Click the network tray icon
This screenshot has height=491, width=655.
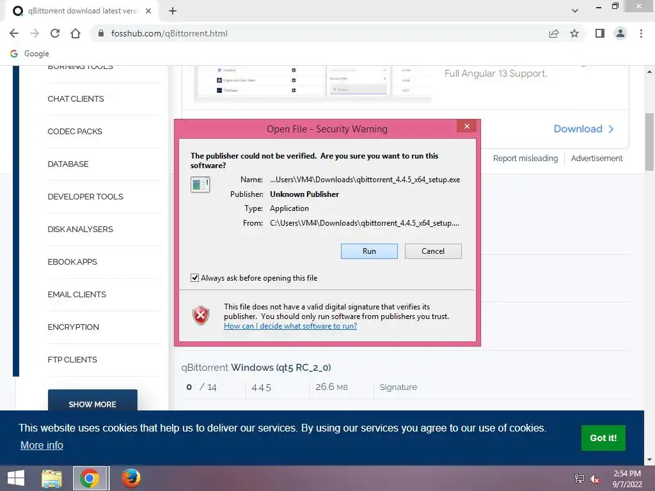point(580,479)
